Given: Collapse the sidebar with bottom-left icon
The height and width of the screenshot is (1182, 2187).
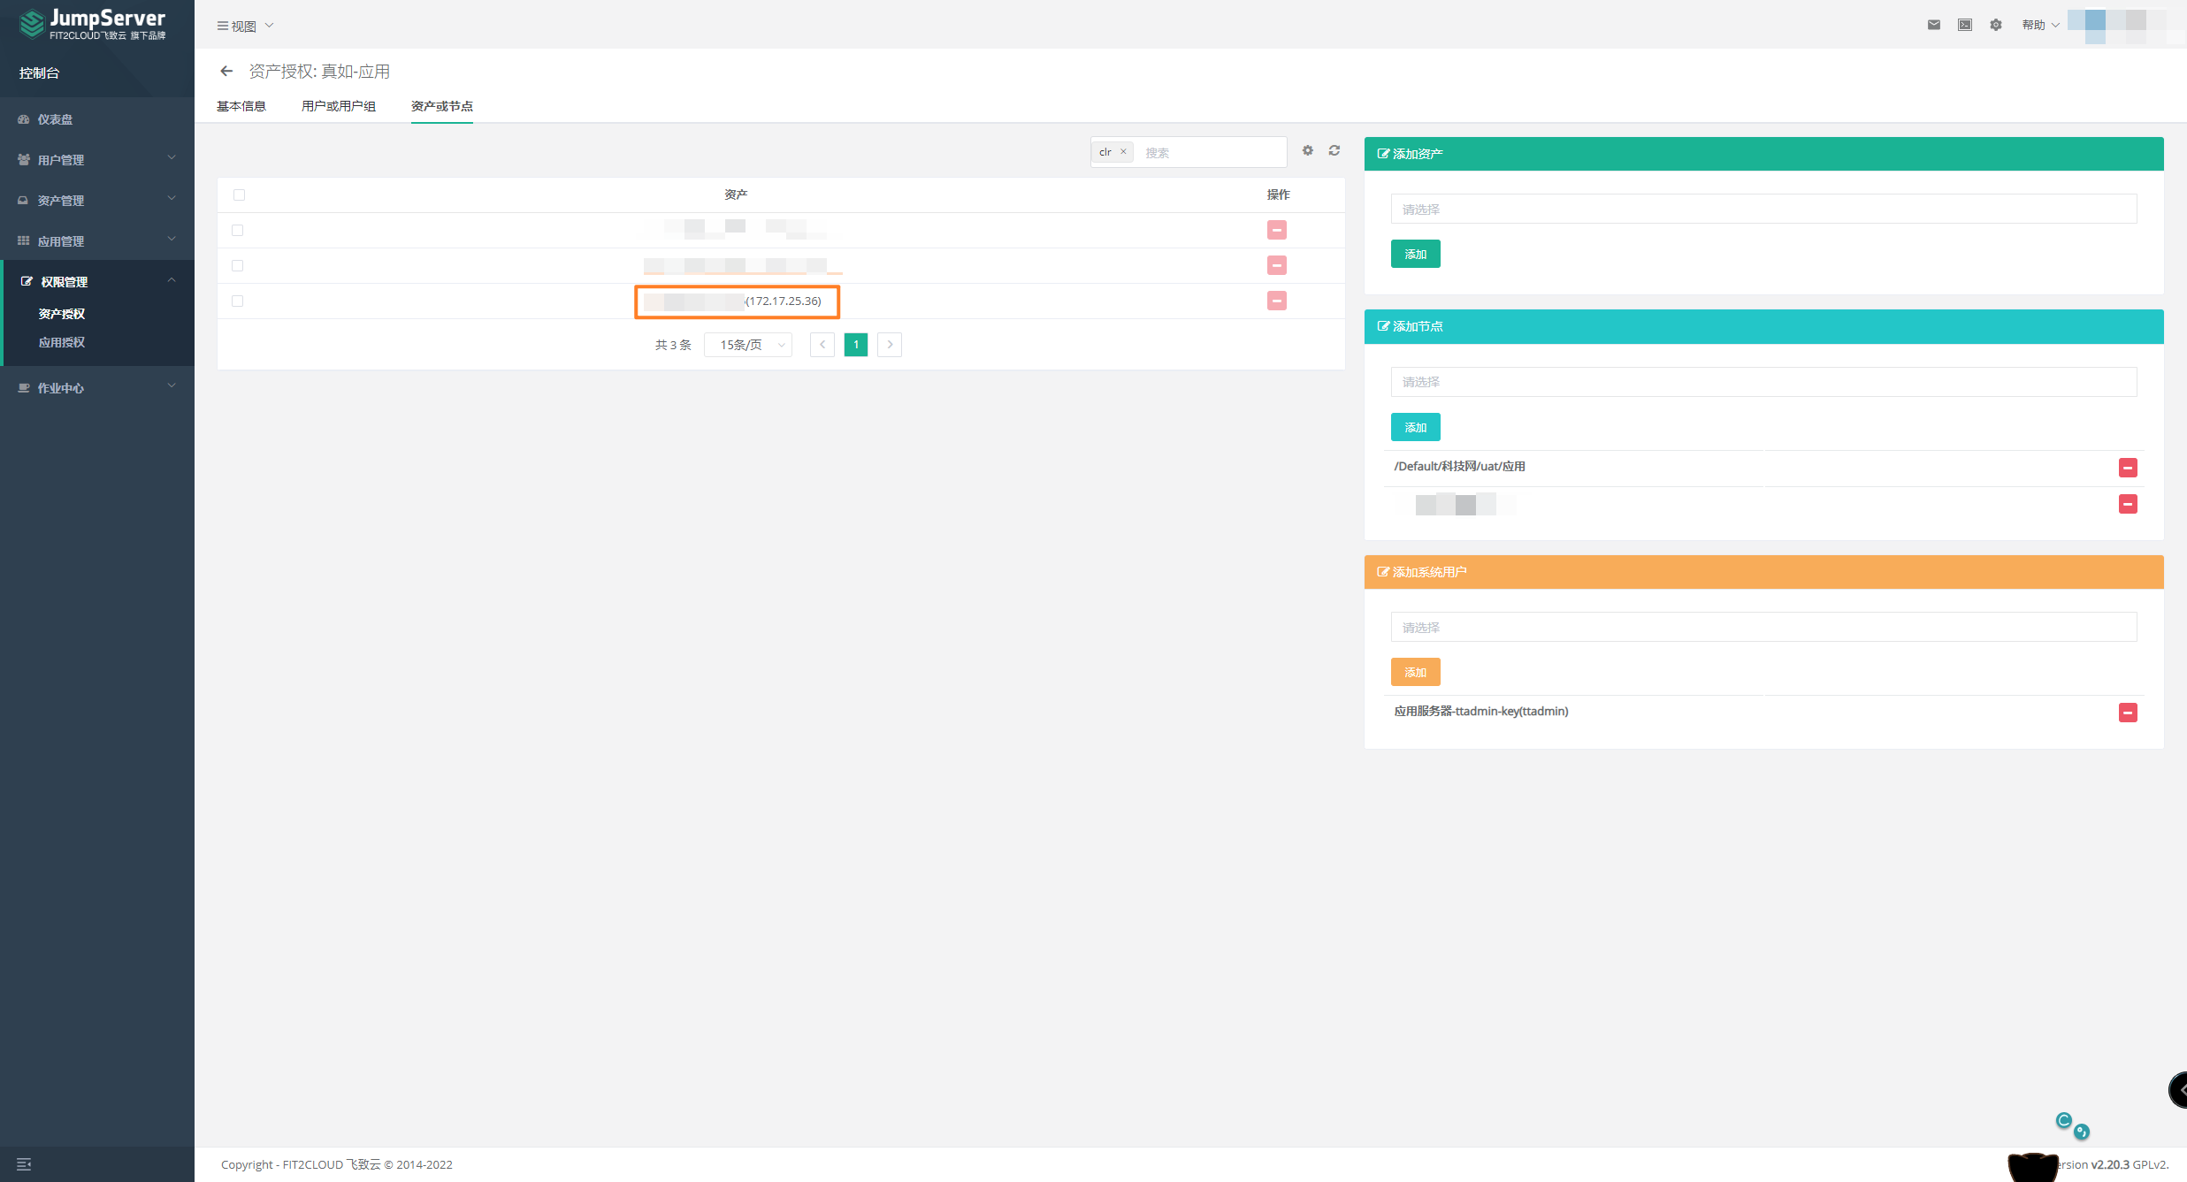Looking at the screenshot, I should (x=24, y=1164).
